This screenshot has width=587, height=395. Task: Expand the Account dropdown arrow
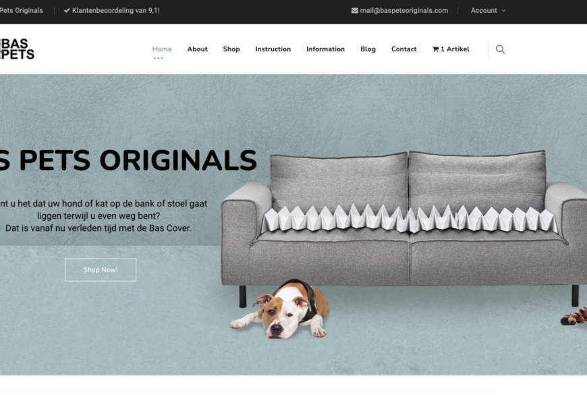(503, 11)
